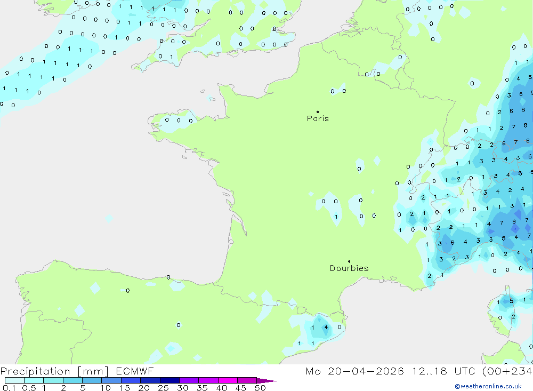
Task: Click the '50' legend scale label
Action: pos(261,388)
